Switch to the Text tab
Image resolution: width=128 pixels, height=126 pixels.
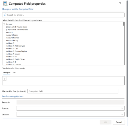tap(14, 72)
